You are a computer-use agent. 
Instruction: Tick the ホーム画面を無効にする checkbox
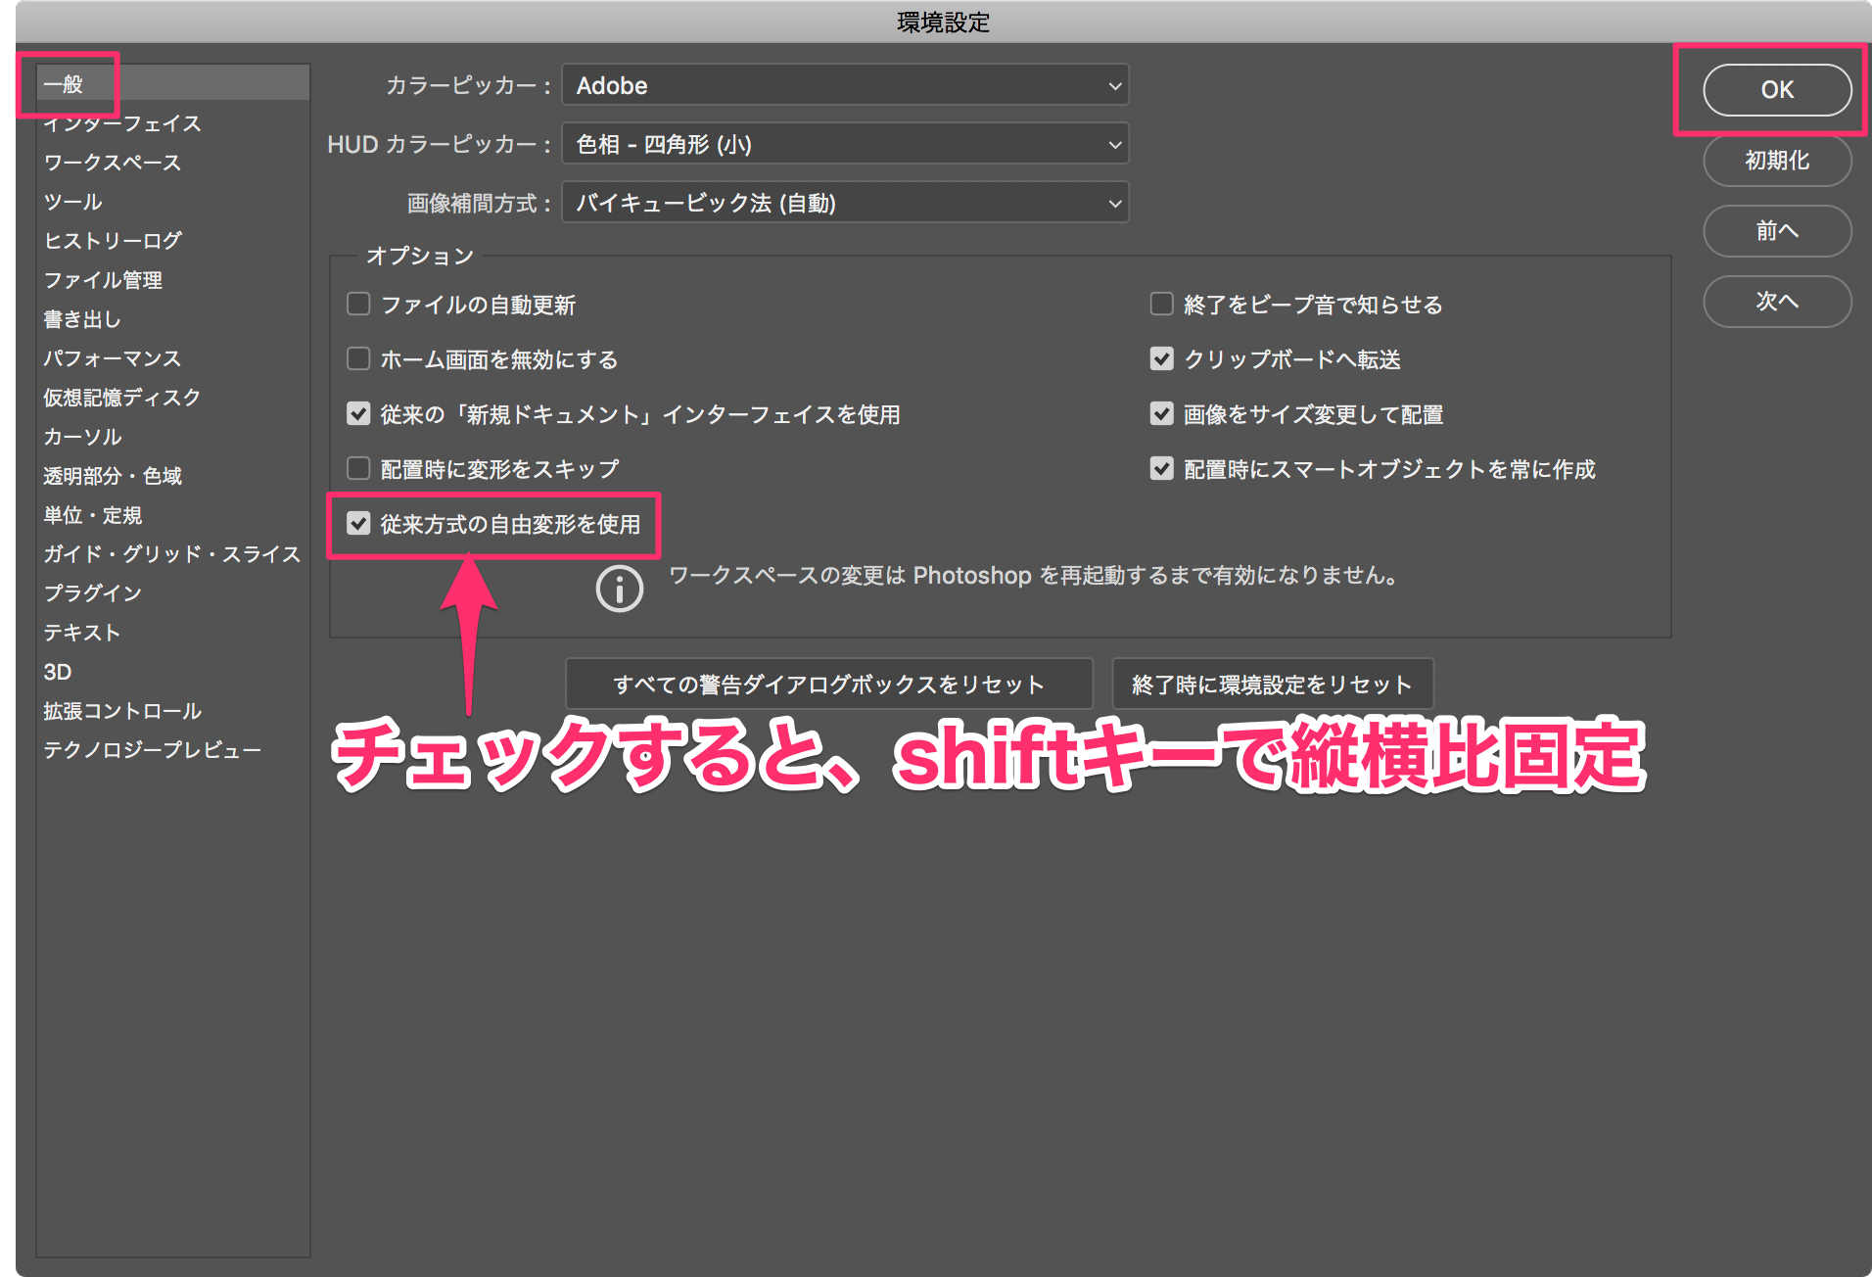[359, 359]
